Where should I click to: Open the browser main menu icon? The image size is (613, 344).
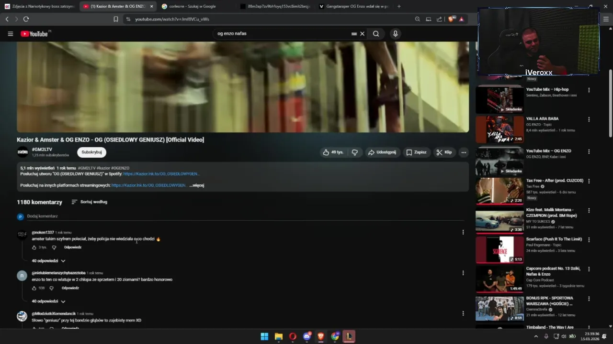pos(606,19)
